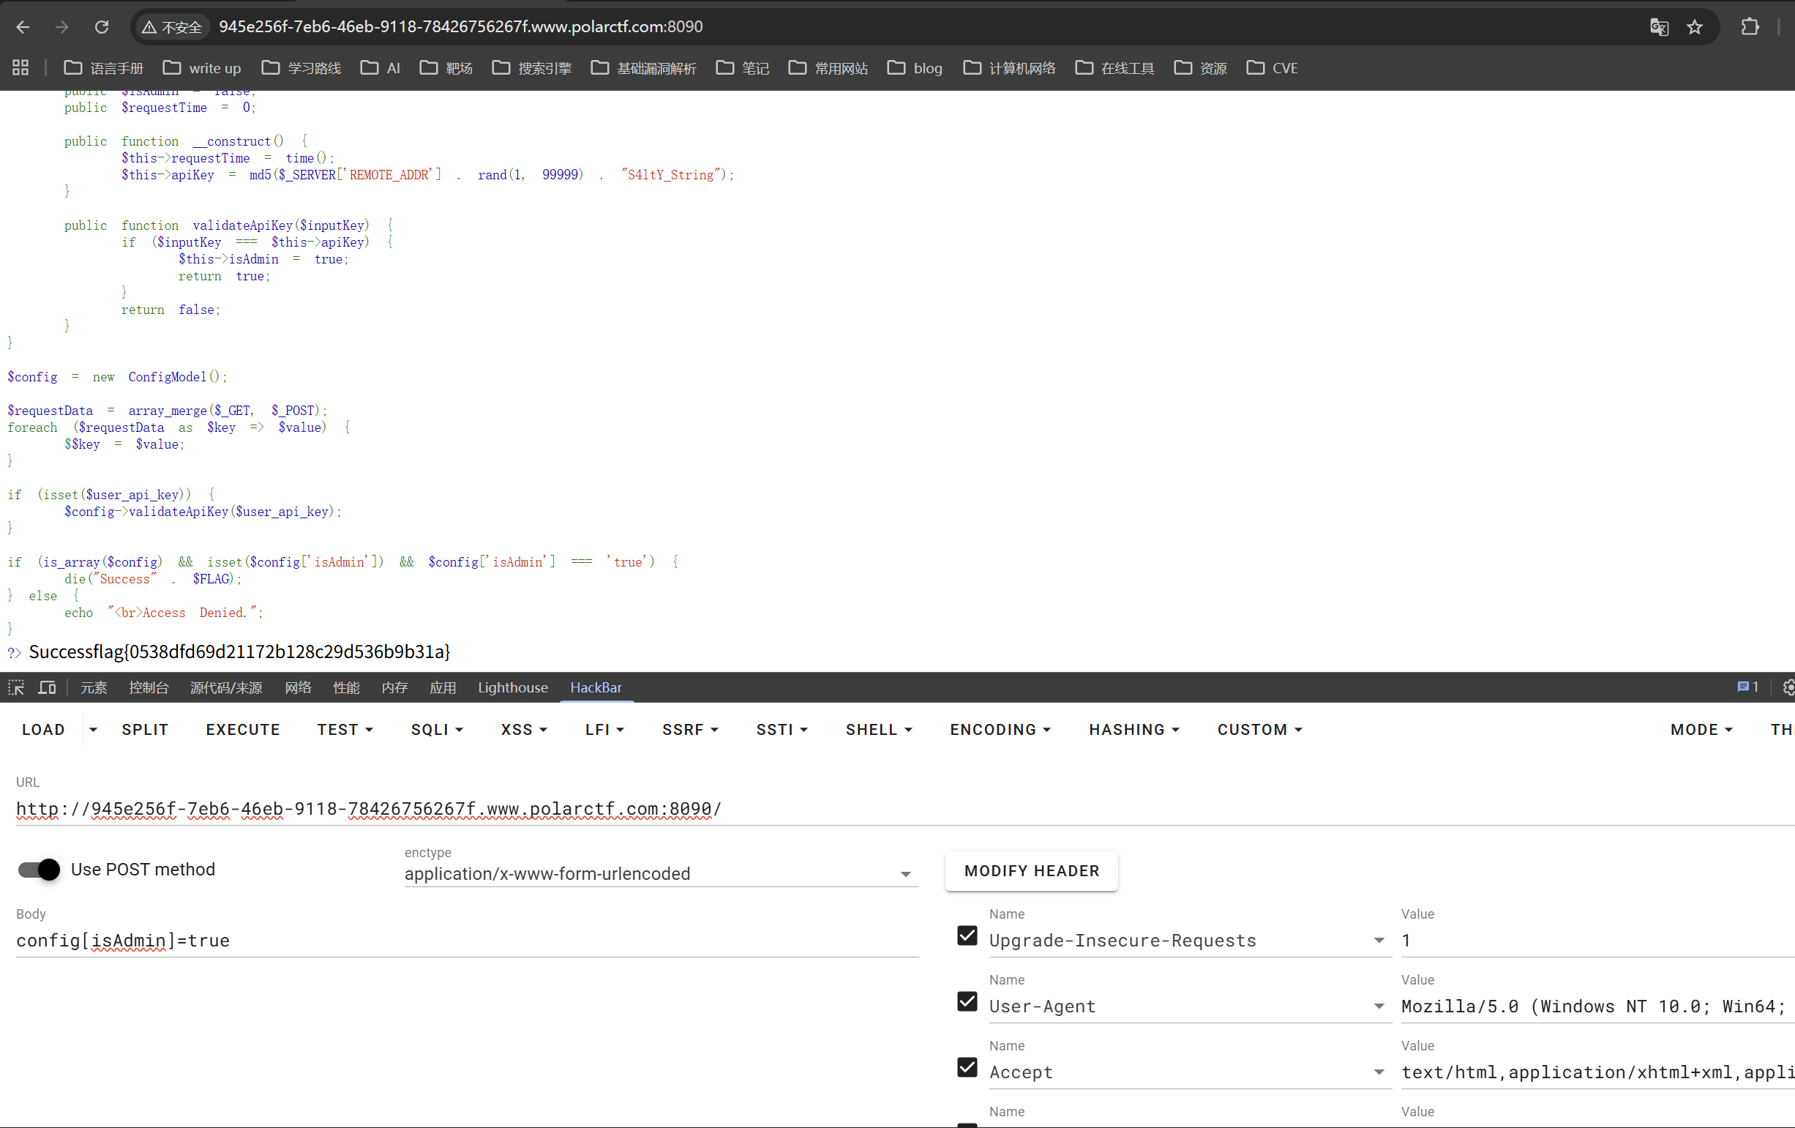This screenshot has height=1128, width=1795.
Task: Toggle device toolbar icon in DevTools
Action: [47, 687]
